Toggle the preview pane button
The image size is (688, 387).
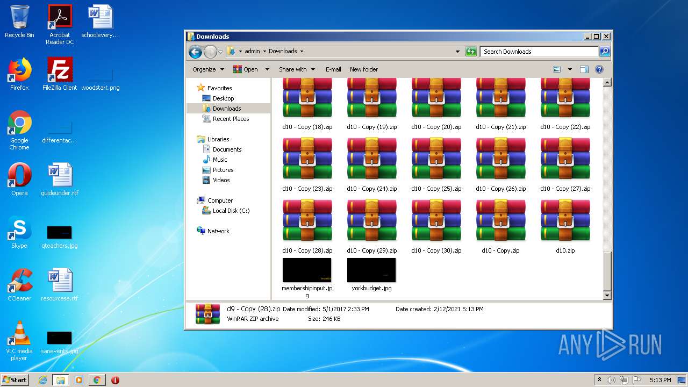(x=584, y=69)
